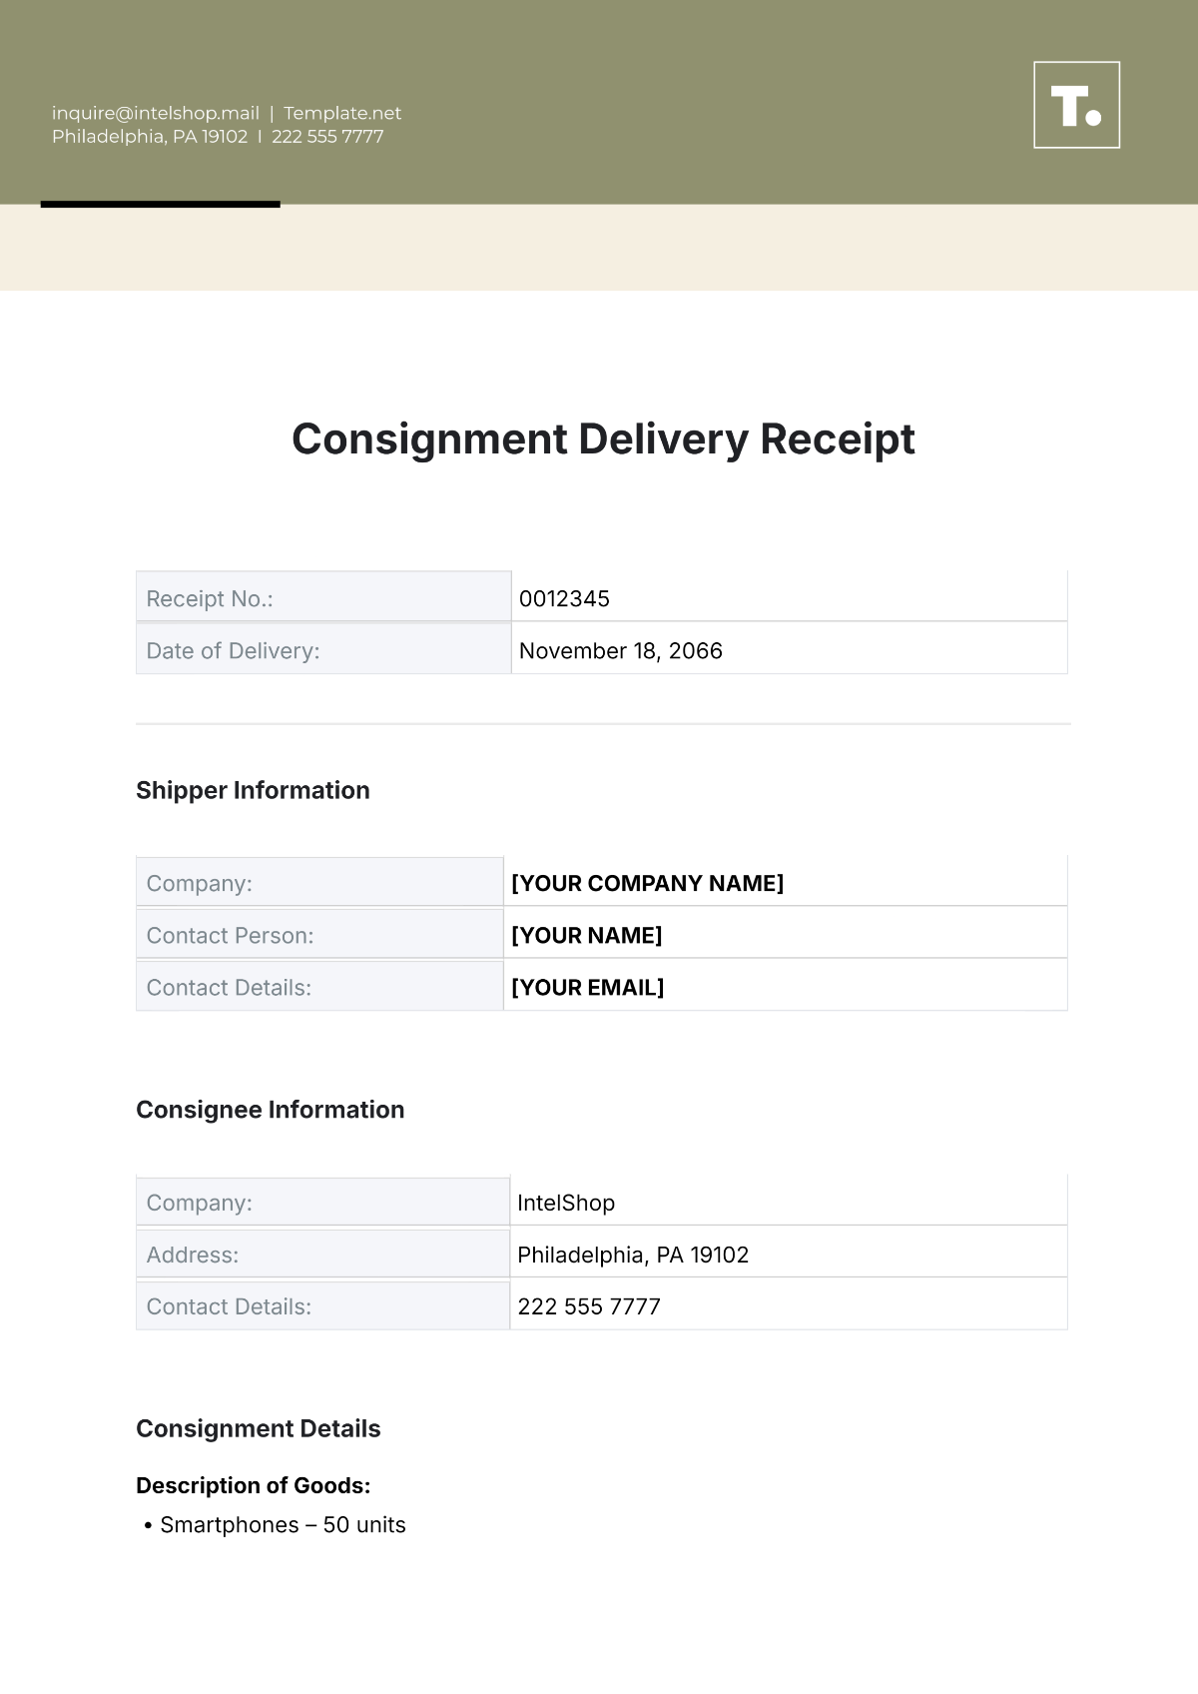The image size is (1198, 1694).
Task: Click the Template.net header link
Action: [342, 113]
